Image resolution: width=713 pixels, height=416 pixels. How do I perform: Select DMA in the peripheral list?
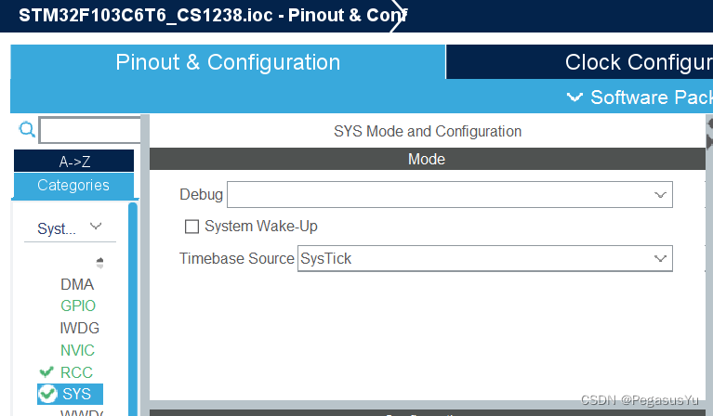click(x=77, y=284)
